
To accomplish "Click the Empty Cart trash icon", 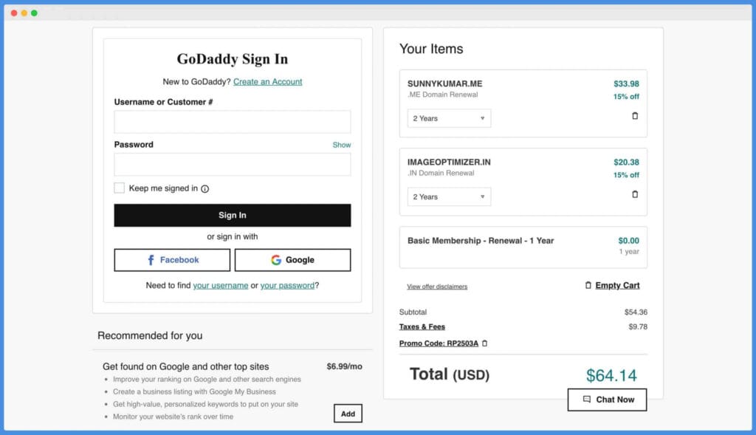I will click(588, 286).
